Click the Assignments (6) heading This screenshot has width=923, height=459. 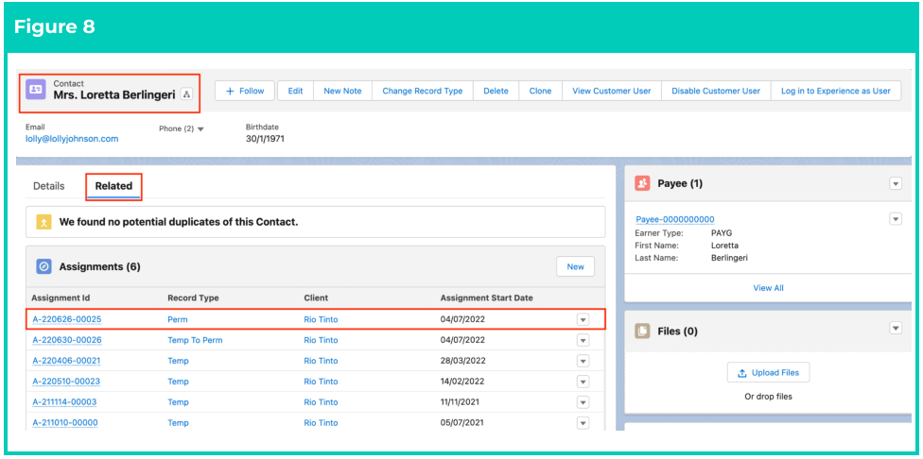click(x=99, y=267)
